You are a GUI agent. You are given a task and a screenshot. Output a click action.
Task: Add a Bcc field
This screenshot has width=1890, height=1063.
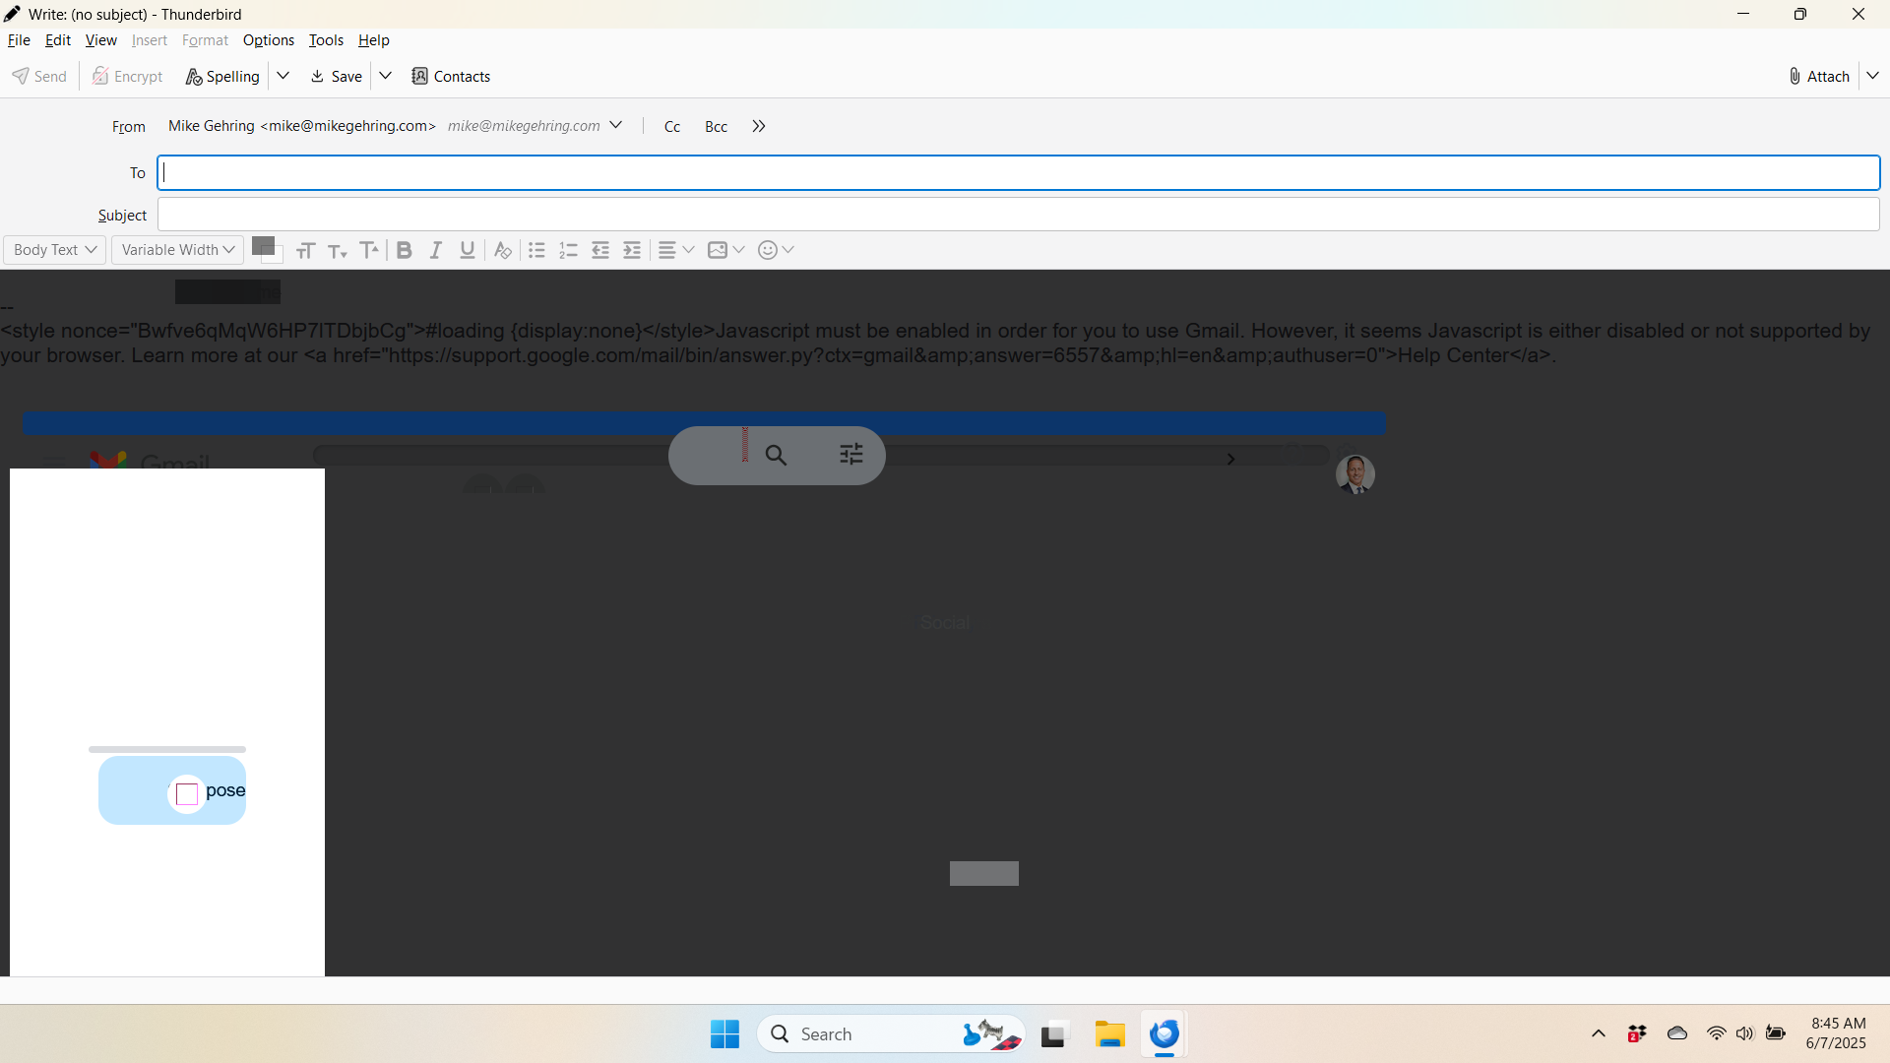coord(716,127)
